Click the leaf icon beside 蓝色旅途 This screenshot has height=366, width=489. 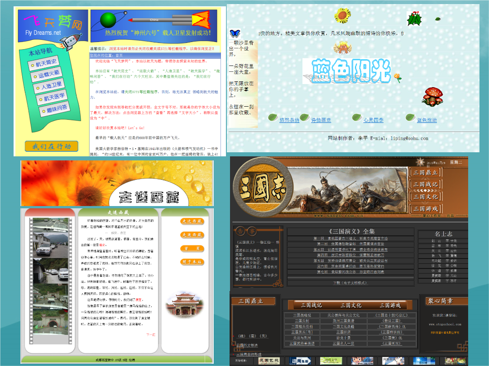(410, 117)
